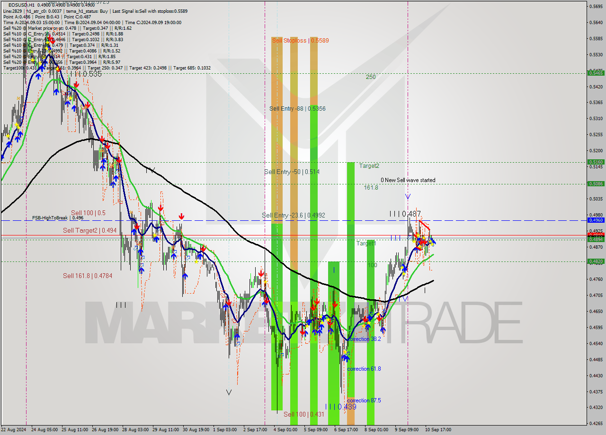Click the info row with R/R:3.83

coord(63,39)
